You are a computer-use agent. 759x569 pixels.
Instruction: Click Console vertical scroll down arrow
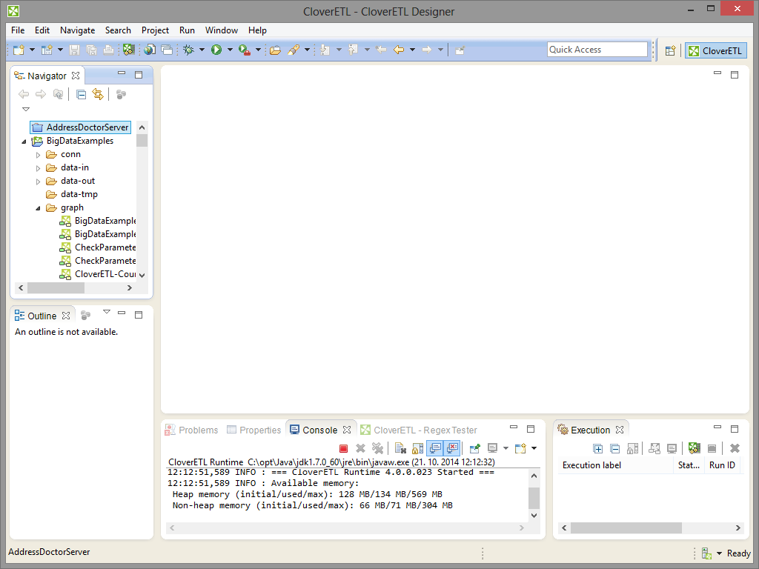coord(534,516)
